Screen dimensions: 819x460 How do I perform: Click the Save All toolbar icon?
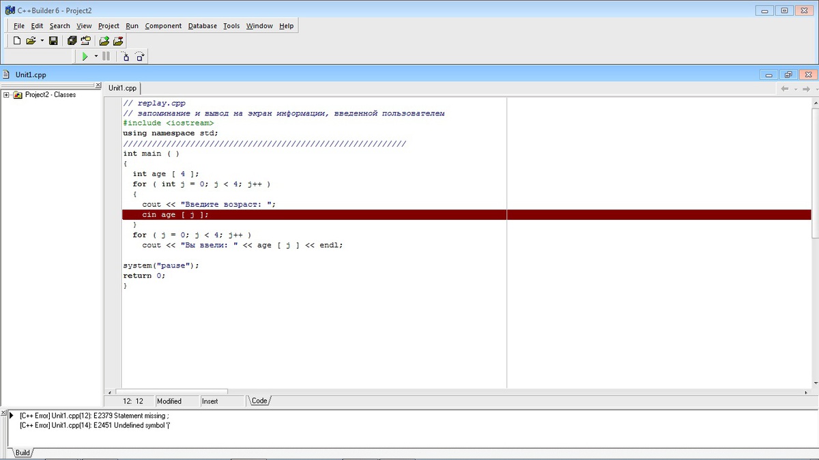tap(72, 41)
